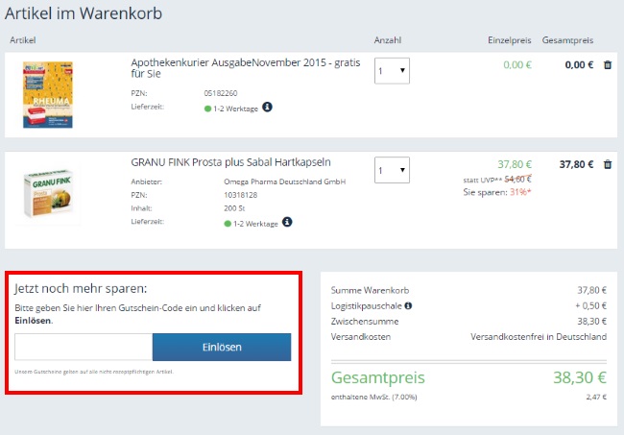Click the Anzahl column header
624x435 pixels.
[x=388, y=40]
